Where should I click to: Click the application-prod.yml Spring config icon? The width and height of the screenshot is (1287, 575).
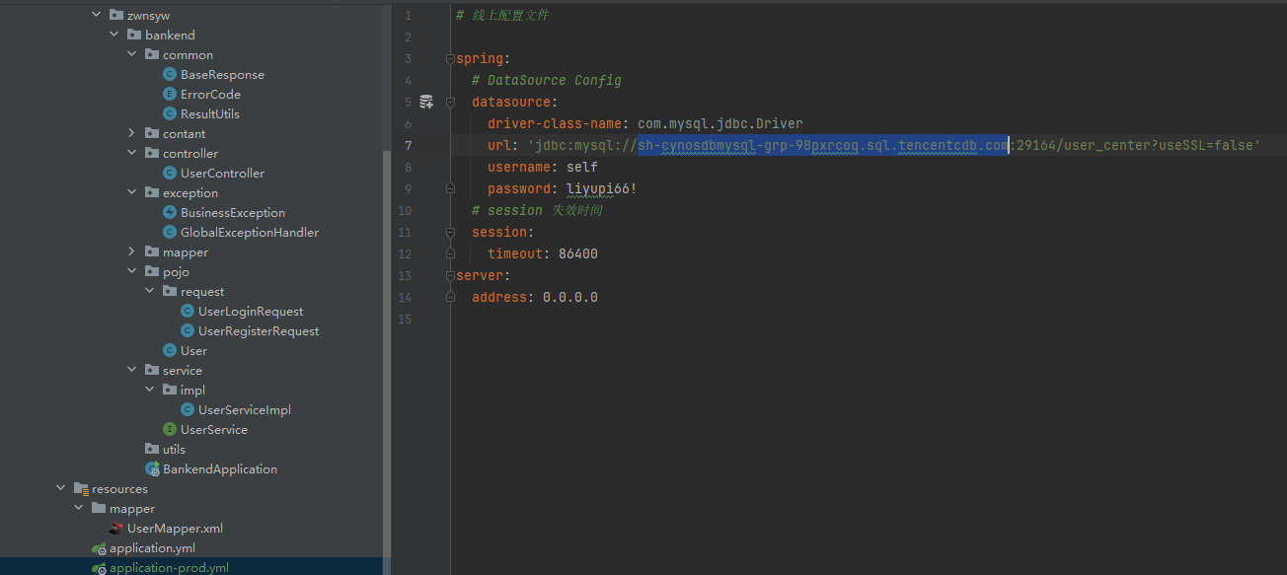99,567
